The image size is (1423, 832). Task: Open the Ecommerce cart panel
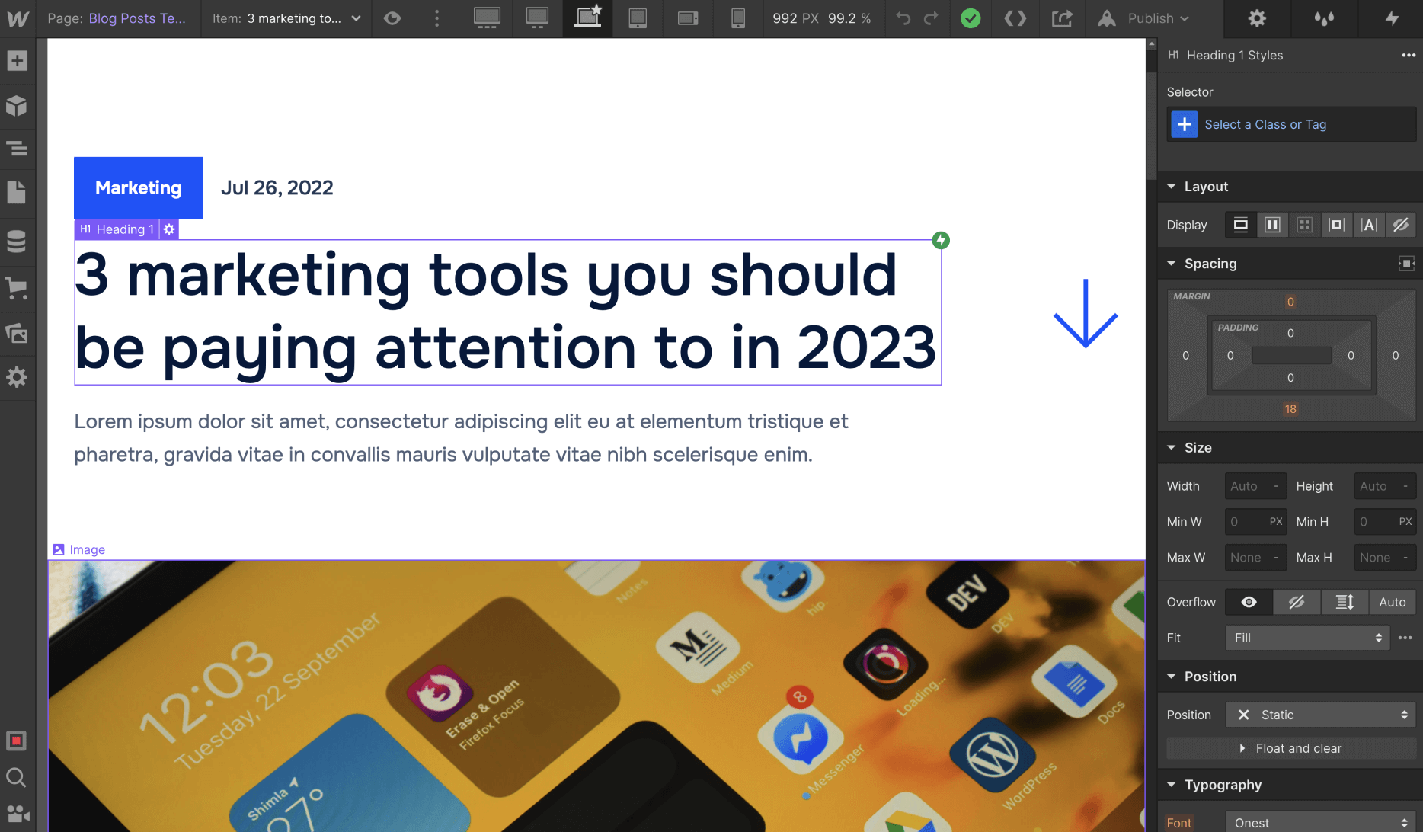point(17,288)
